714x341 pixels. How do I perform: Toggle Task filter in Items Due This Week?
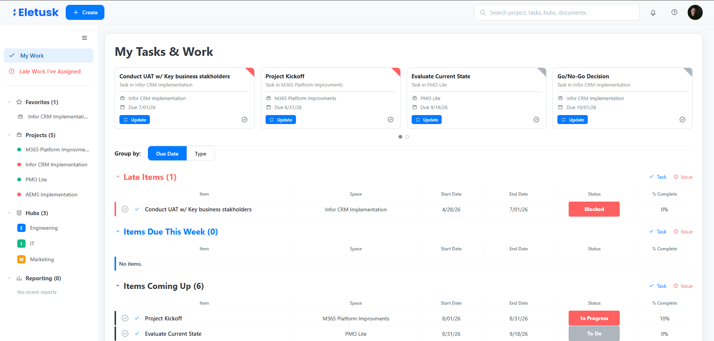click(658, 232)
